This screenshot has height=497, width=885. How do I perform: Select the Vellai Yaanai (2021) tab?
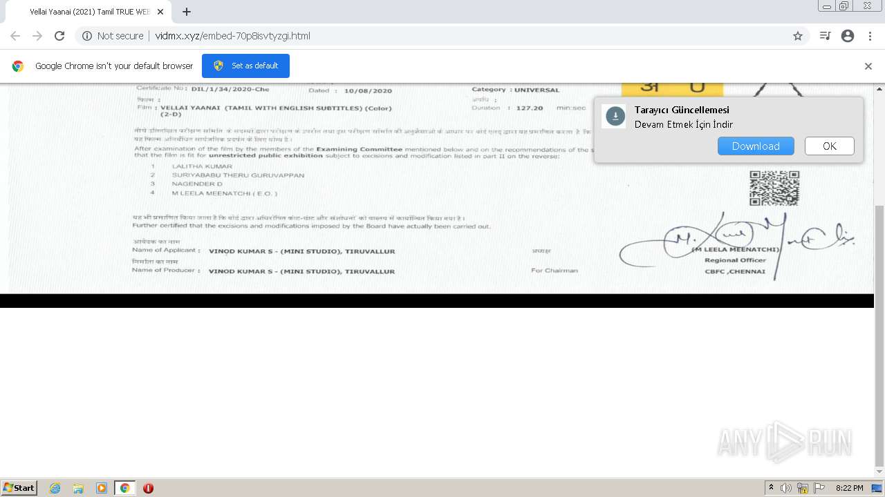click(90, 12)
